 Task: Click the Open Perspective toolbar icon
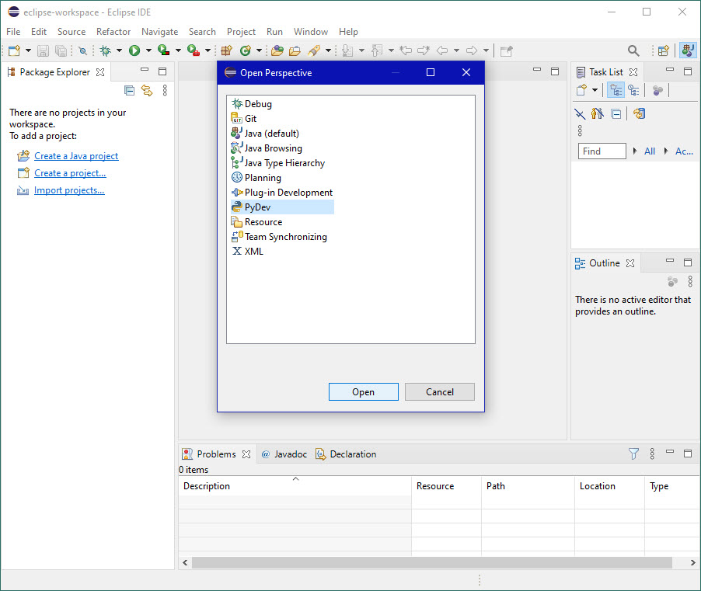click(663, 50)
